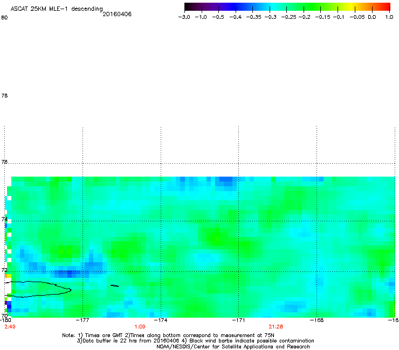Click the -0.35 color scale label
The image size is (399, 350).
coord(254,17)
